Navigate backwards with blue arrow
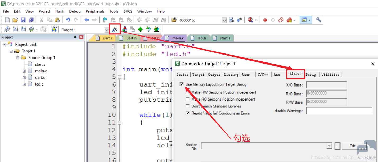This screenshot has width=378, height=162. click(x=87, y=20)
